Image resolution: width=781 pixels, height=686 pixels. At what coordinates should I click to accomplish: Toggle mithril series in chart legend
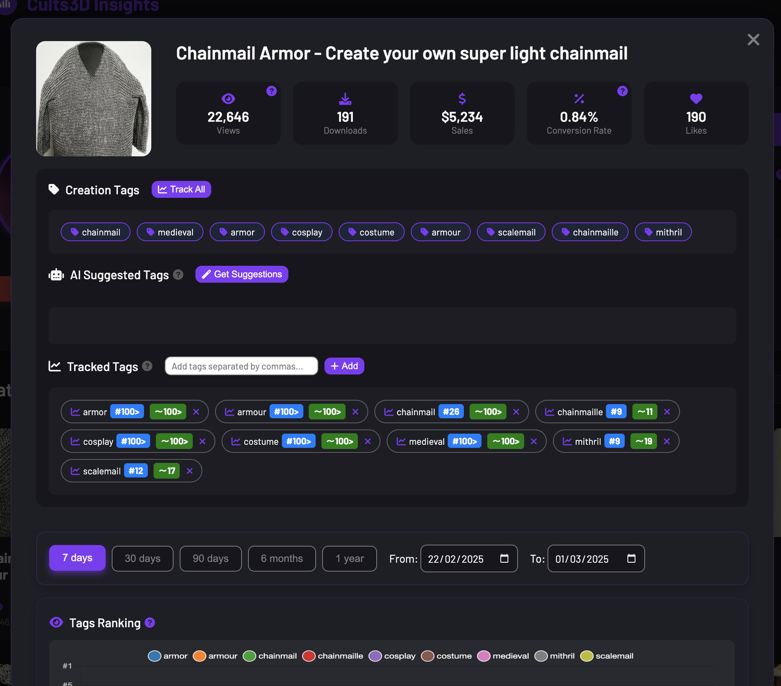point(554,656)
